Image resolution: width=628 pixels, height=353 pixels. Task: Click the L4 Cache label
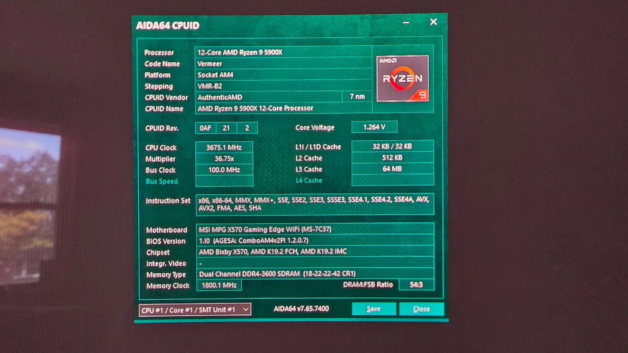point(309,180)
